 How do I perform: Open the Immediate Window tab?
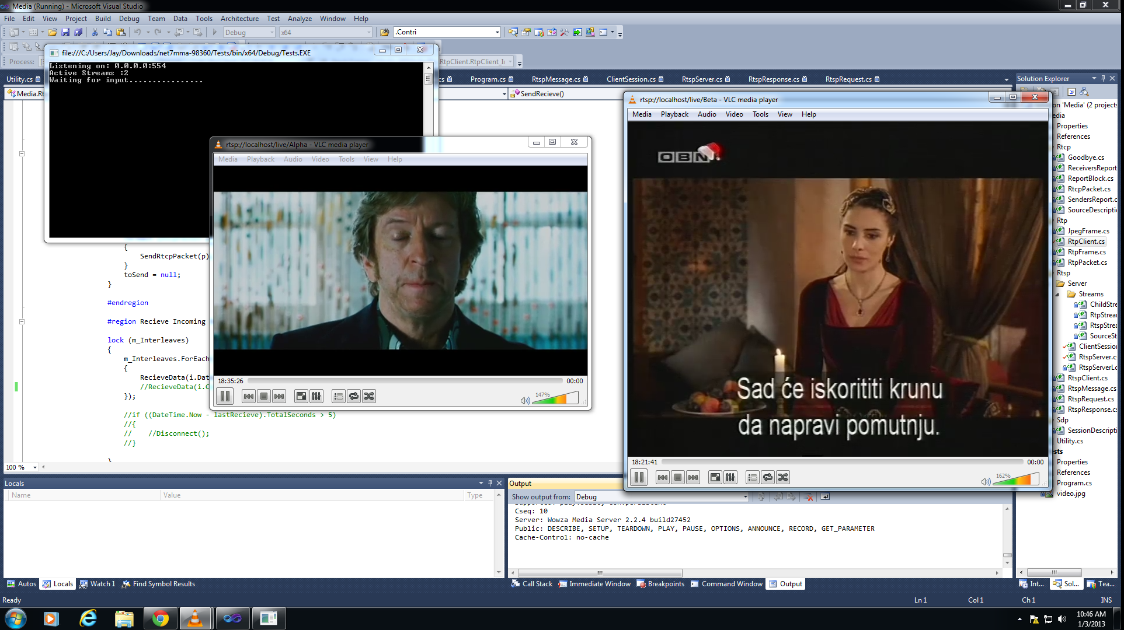tap(594, 584)
